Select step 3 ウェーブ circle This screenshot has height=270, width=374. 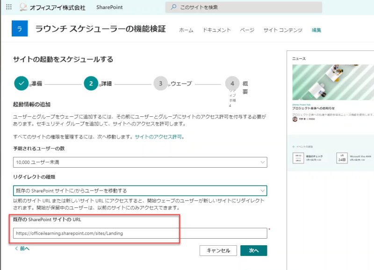click(160, 84)
